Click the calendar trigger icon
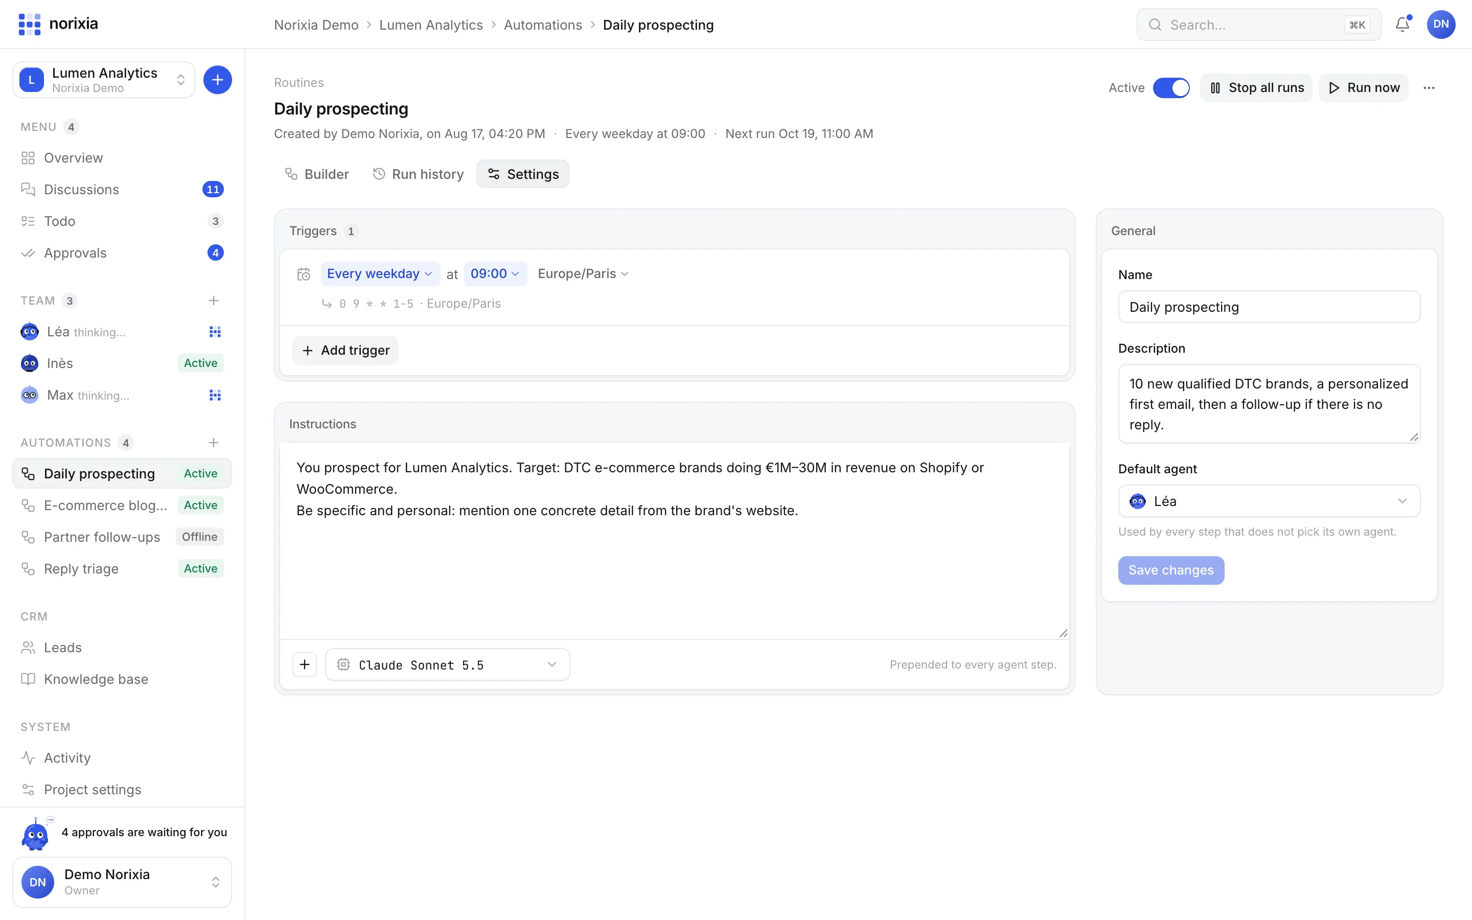 (x=304, y=274)
